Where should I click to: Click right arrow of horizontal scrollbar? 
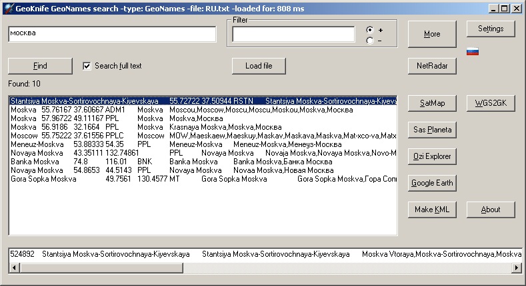coord(516,267)
